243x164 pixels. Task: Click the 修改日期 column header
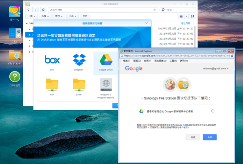pos(185,24)
